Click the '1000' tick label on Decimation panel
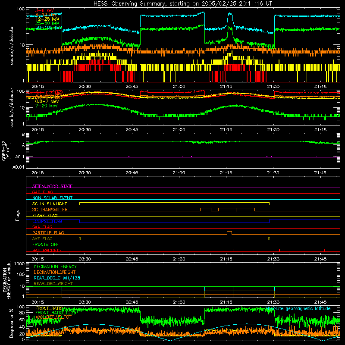Viewport: 345px width, 345px height. click(x=19, y=264)
